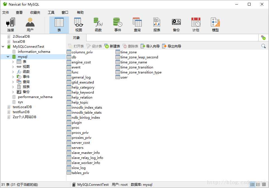Expand the 查询 node under mysql
Viewport: 269px width, 188px height.
tap(13, 82)
